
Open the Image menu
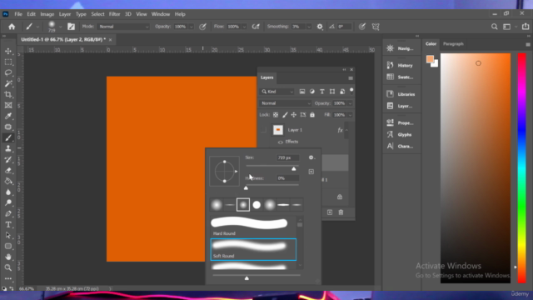pyautogui.click(x=47, y=14)
